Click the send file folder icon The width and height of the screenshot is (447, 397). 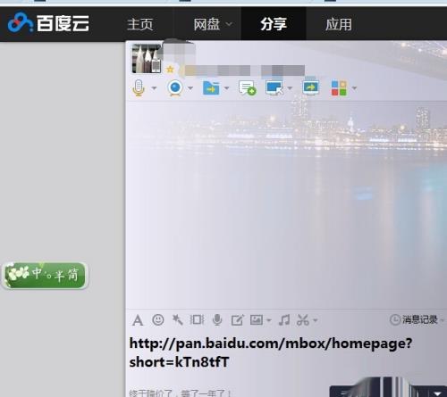point(211,87)
